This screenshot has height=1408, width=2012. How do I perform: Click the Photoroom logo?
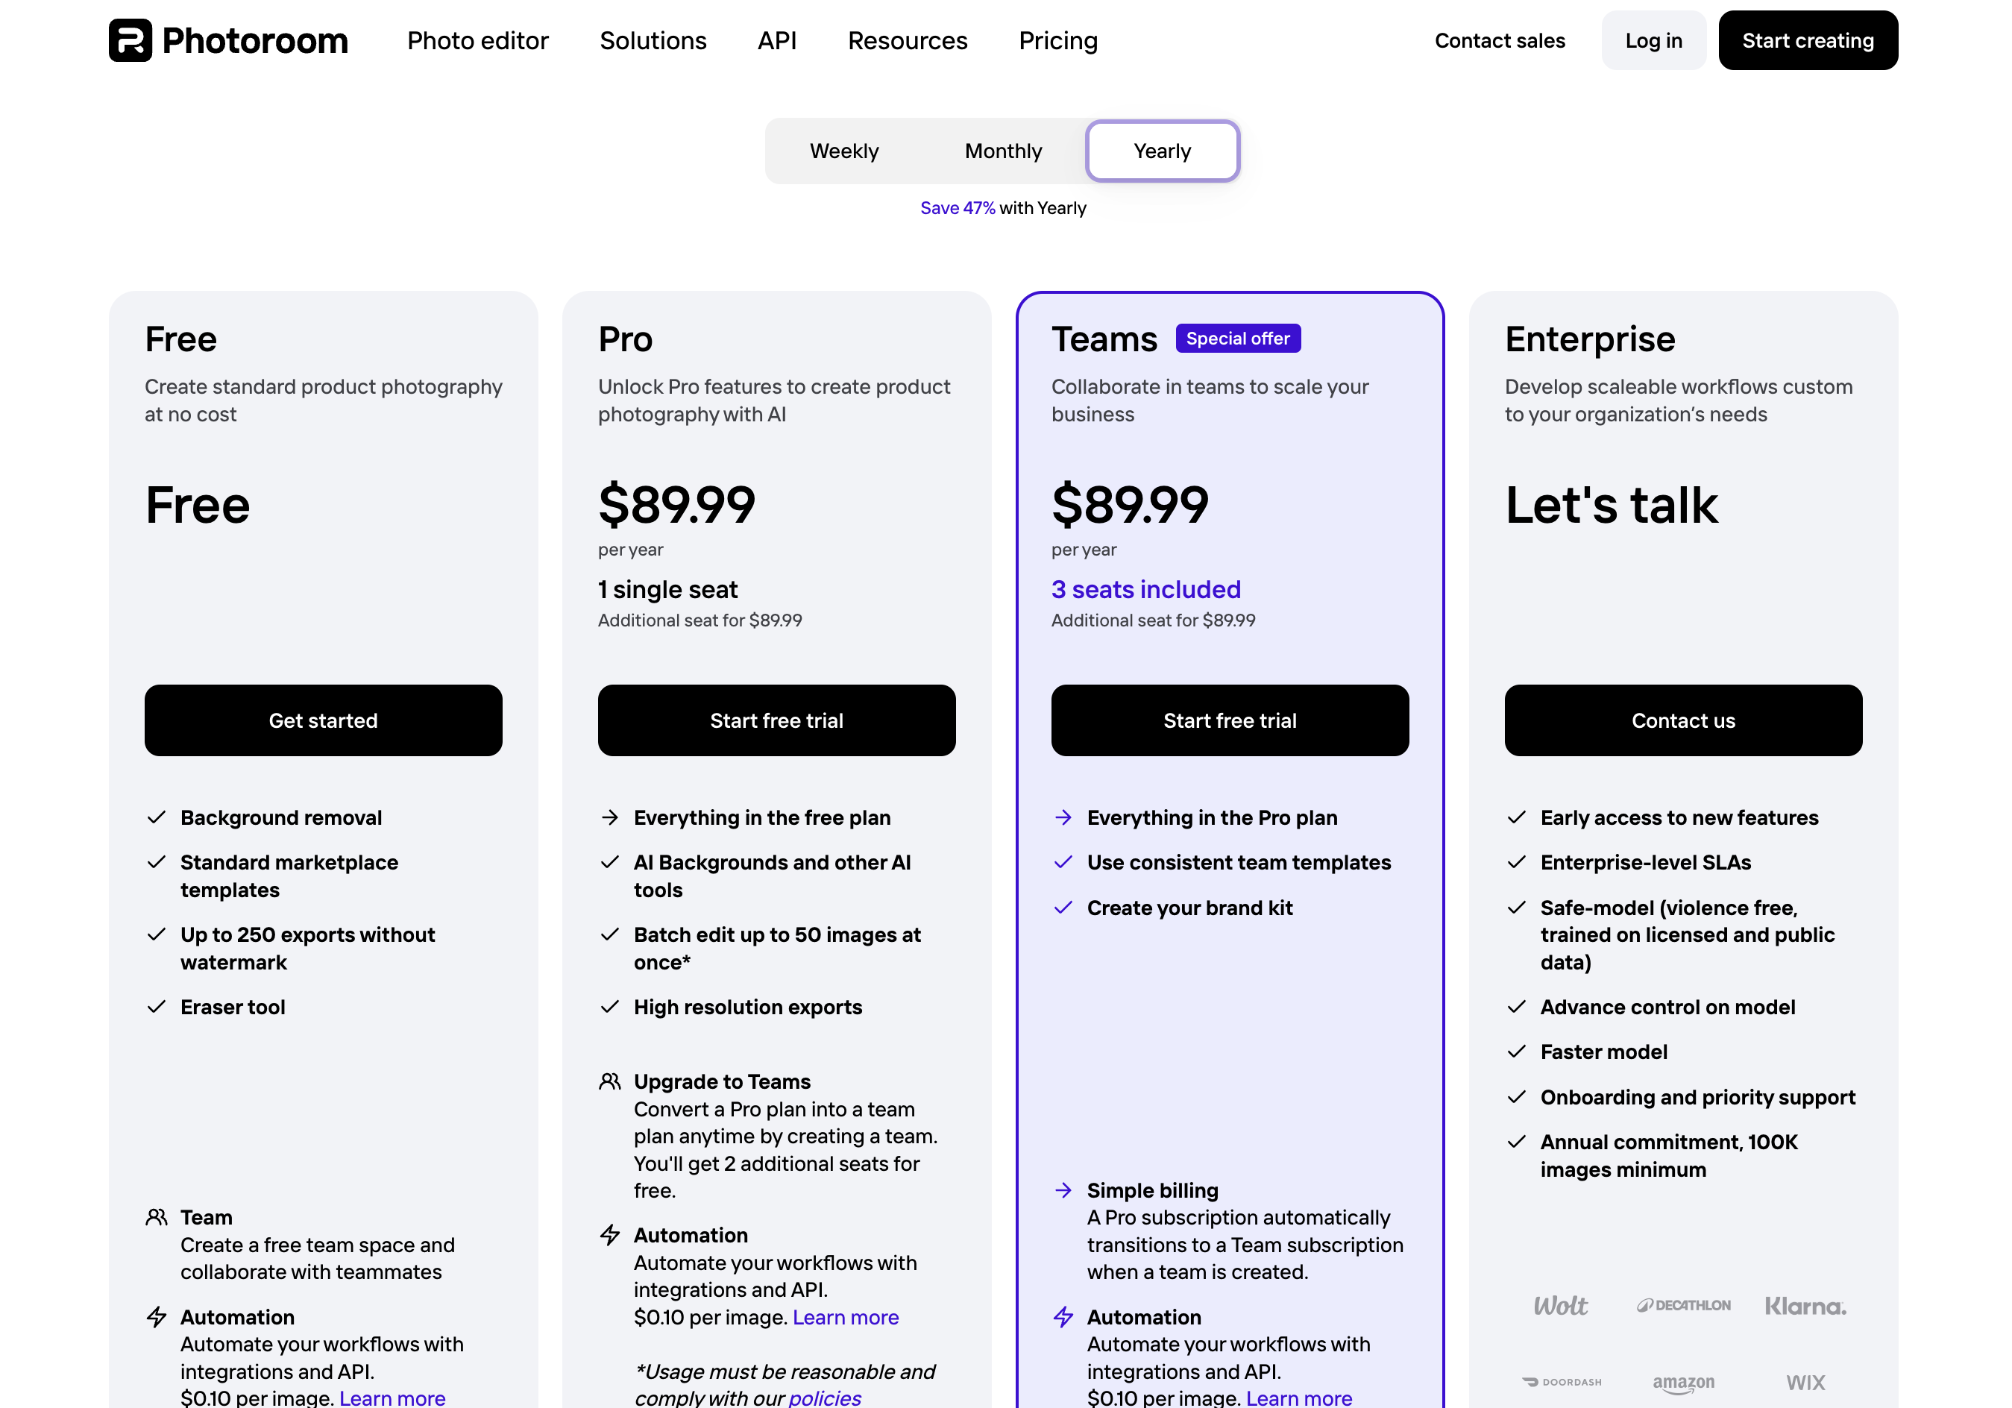pyautogui.click(x=228, y=40)
